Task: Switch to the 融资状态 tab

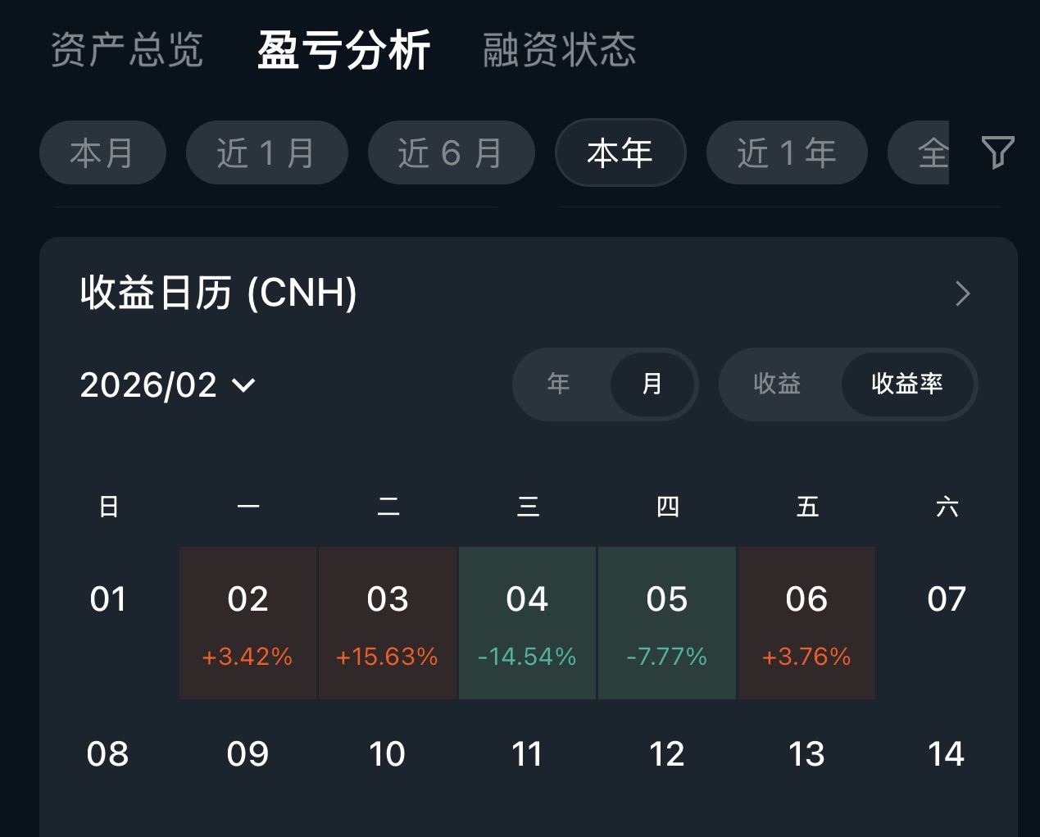Action: tap(560, 50)
